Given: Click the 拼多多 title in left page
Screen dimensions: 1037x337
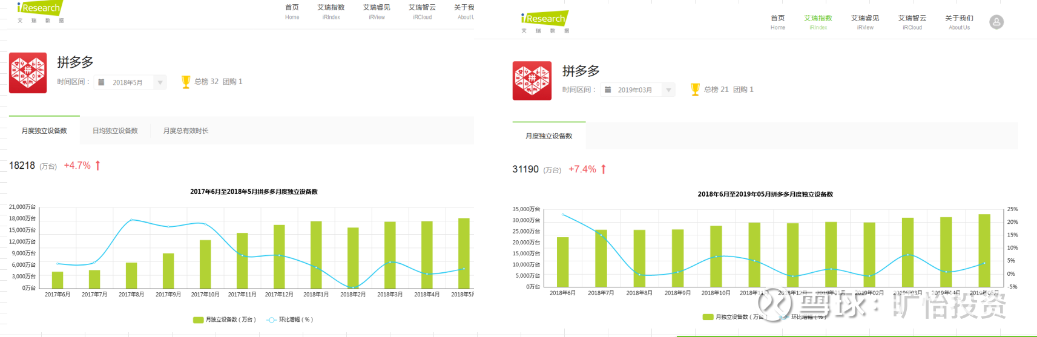Looking at the screenshot, I should 75,62.
